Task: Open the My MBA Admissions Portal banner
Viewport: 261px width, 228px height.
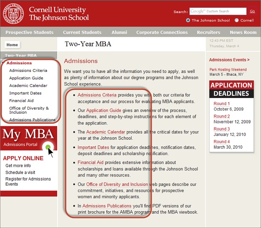Action: coord(29,138)
